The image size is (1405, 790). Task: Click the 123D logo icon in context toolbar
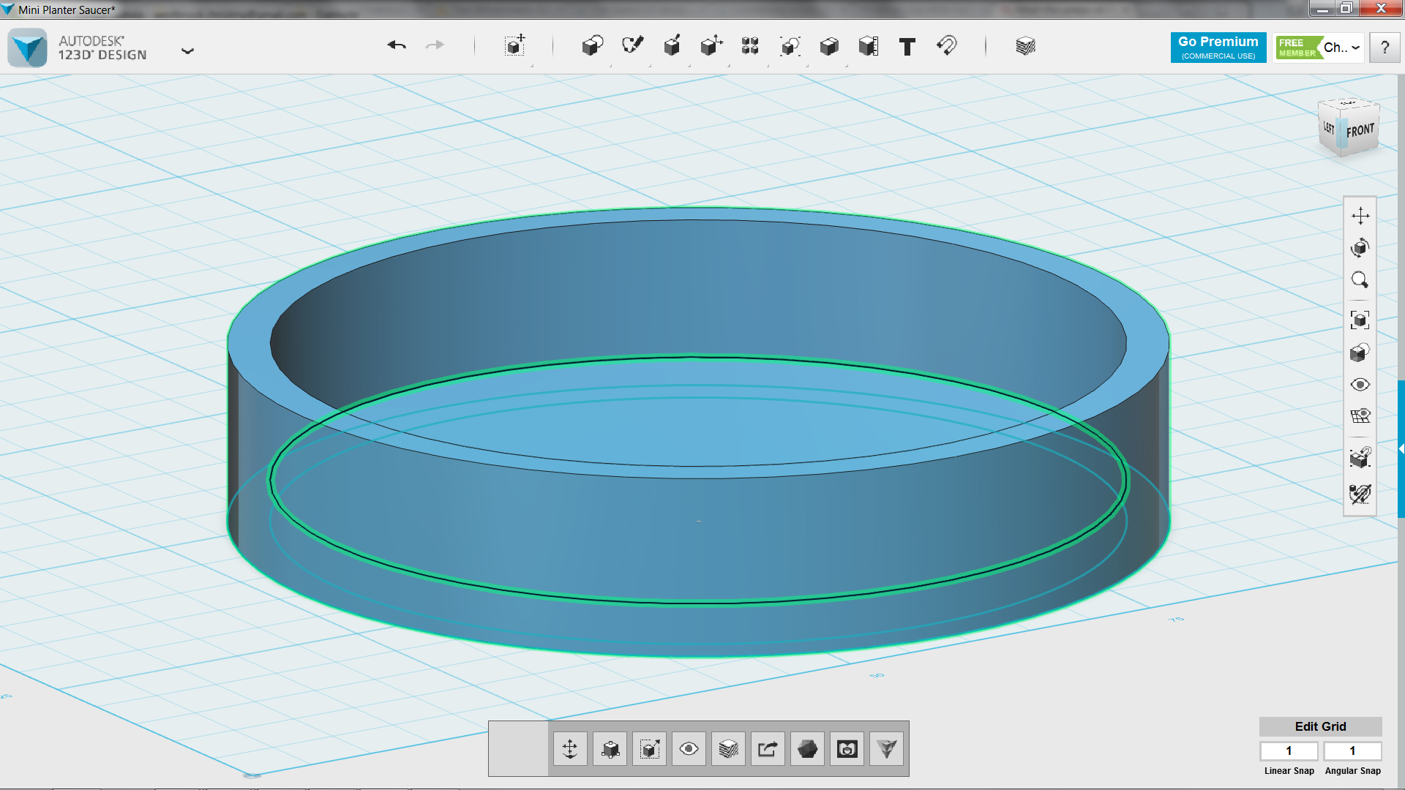[x=886, y=749]
